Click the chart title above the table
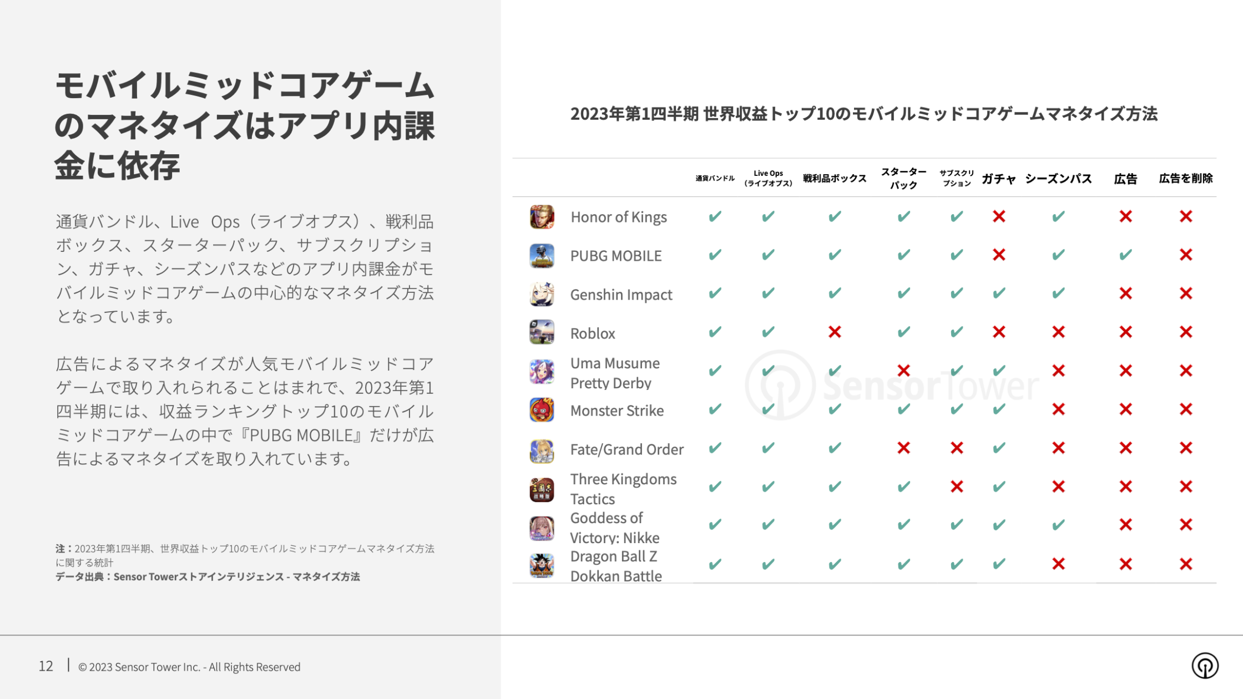Screen dimensions: 1243x699 863,114
